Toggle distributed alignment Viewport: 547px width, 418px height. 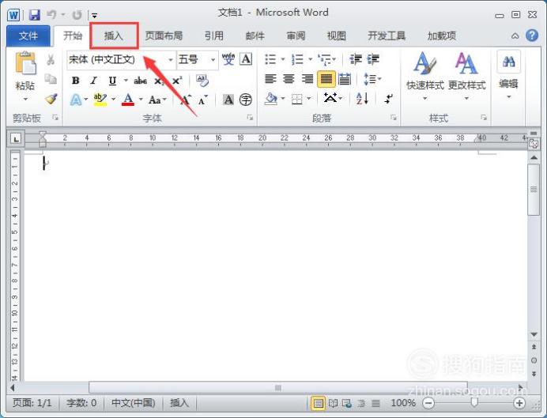pos(345,79)
